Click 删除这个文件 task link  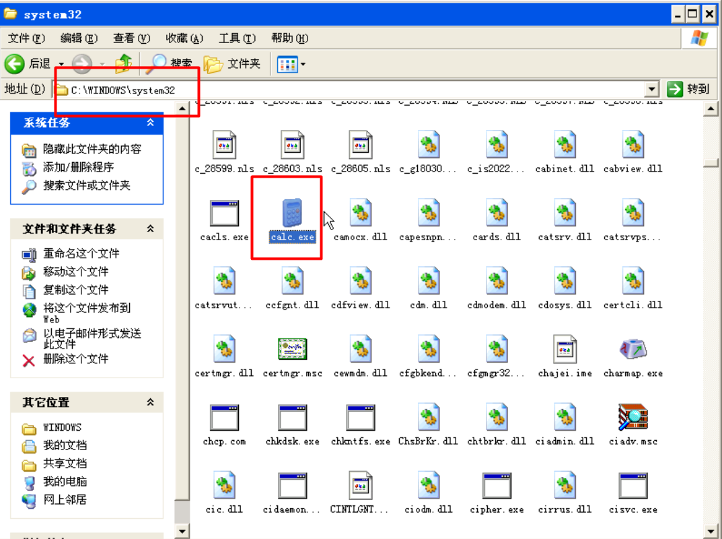(x=75, y=359)
